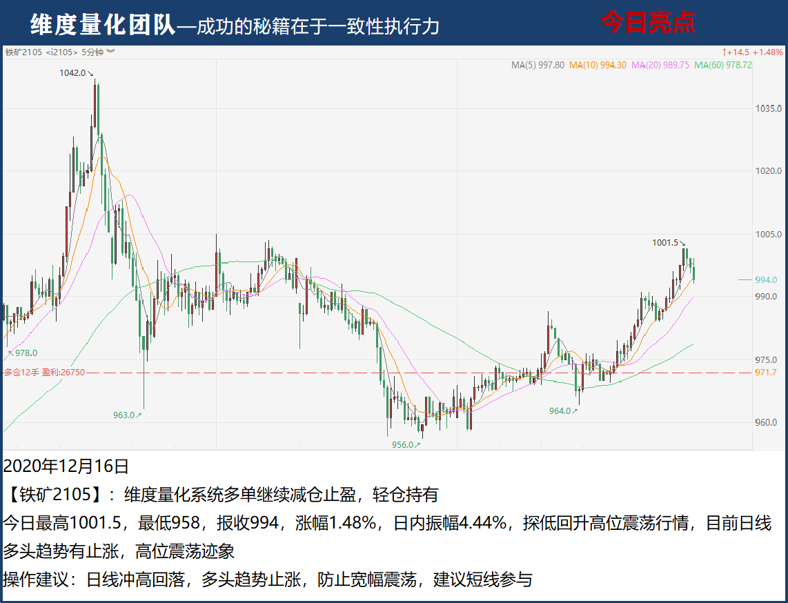This screenshot has width=788, height=603.
Task: Click the green MA(60) 978.72 label
Action: [722, 65]
